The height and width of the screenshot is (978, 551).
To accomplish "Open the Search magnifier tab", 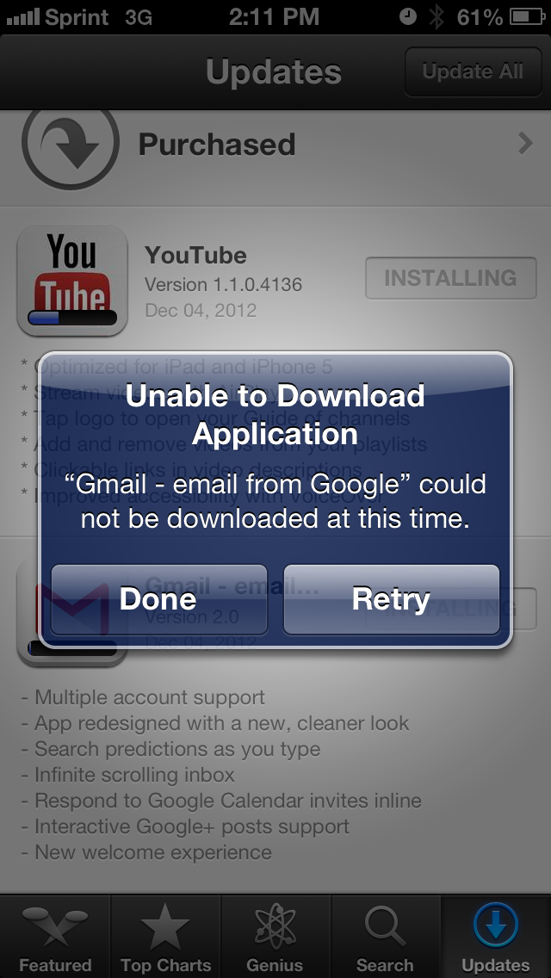I will [x=385, y=927].
